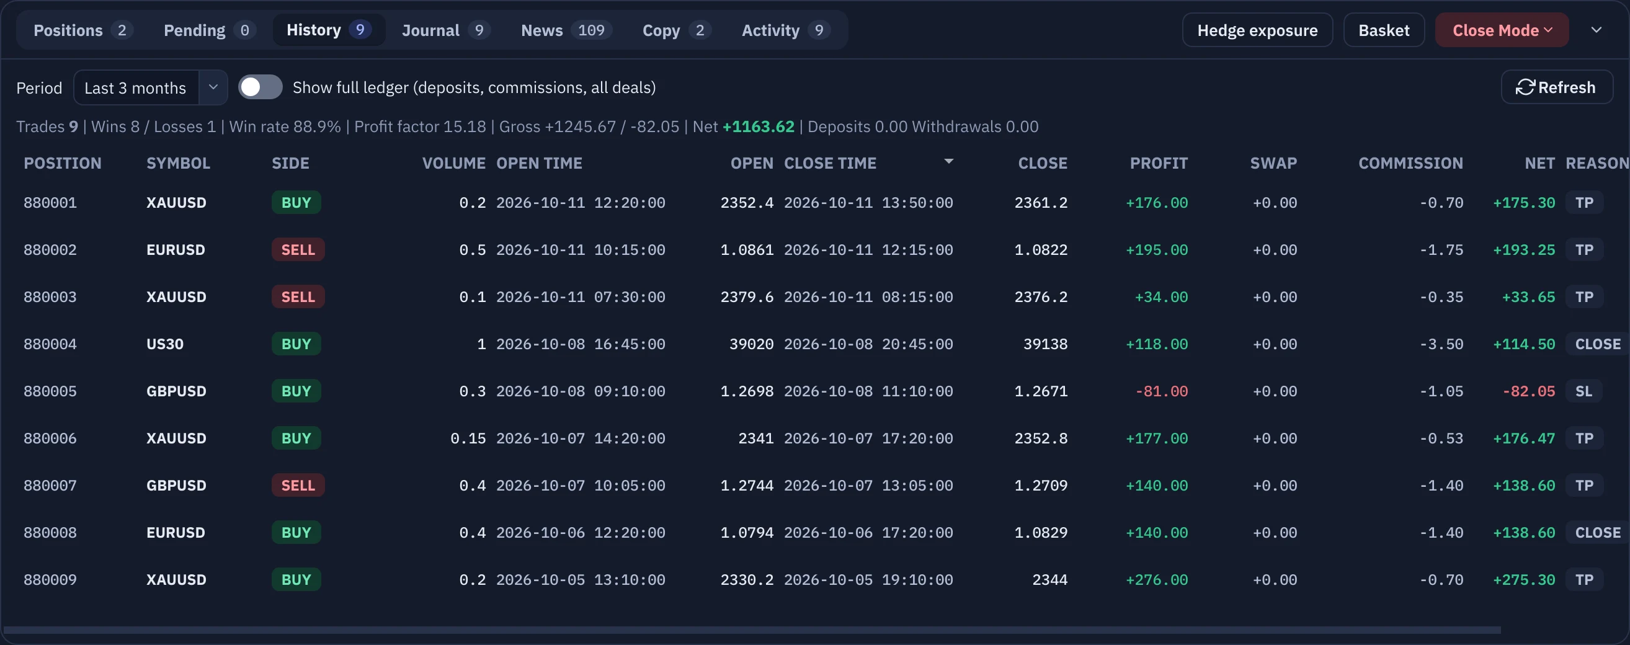Click commission value -3.50
The image size is (1630, 645).
pyautogui.click(x=1441, y=344)
